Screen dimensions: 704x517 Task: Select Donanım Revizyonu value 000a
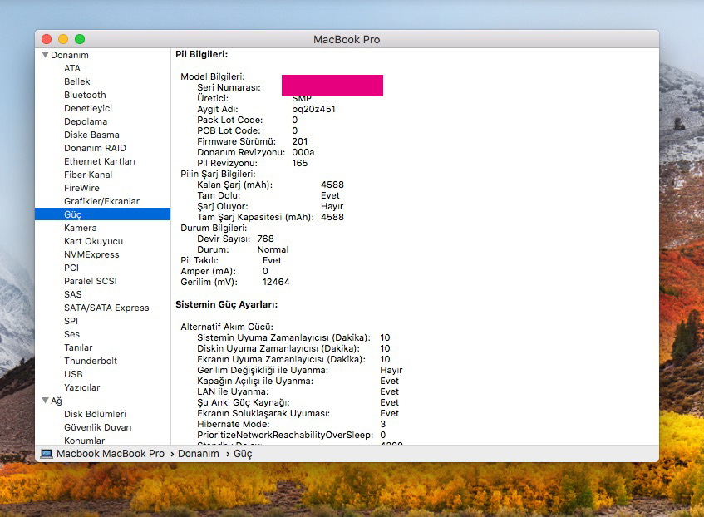(x=303, y=152)
